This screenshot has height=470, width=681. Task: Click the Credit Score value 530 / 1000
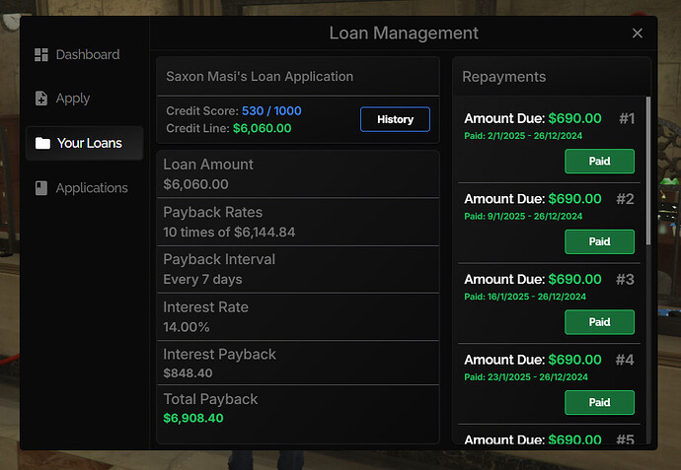pos(271,110)
